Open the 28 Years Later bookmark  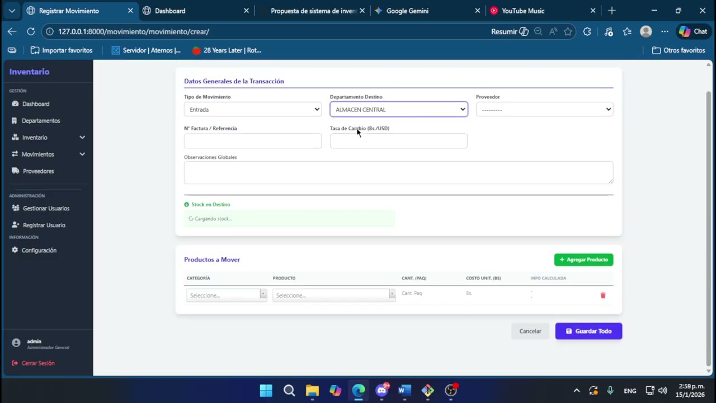(x=227, y=50)
